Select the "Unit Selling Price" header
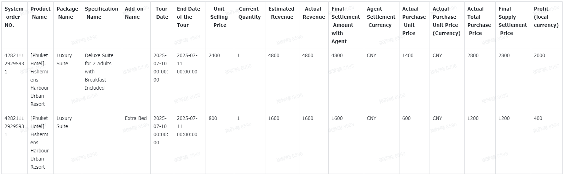The height and width of the screenshot is (175, 564). coord(219,17)
